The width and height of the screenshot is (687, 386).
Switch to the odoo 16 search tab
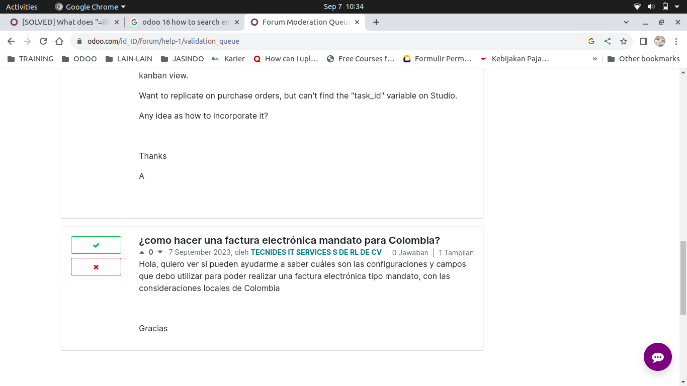[x=181, y=22]
